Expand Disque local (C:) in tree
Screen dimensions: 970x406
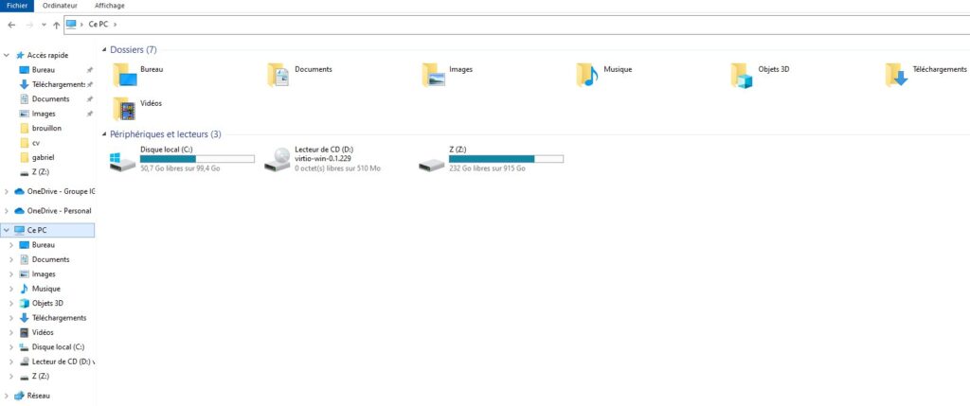pos(11,347)
